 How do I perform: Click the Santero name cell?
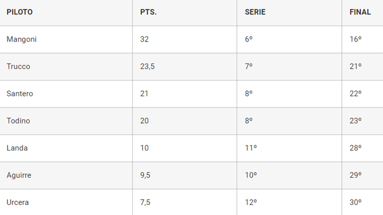pos(20,94)
